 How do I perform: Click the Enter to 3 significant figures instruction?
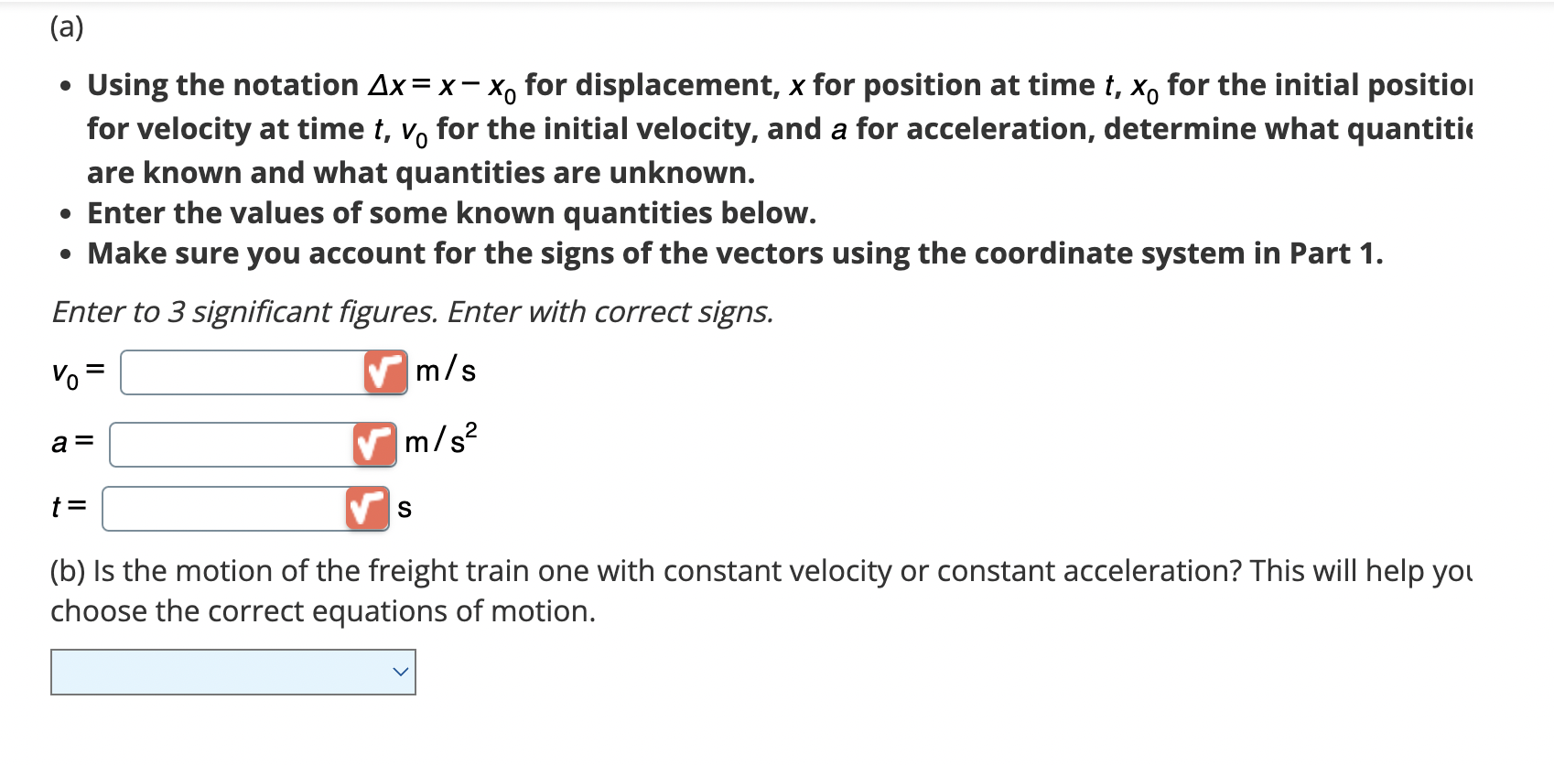click(412, 312)
